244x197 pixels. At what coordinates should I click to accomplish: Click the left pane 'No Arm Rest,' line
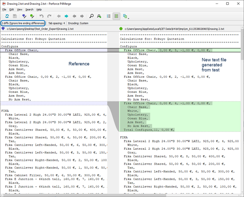click(x=20, y=99)
